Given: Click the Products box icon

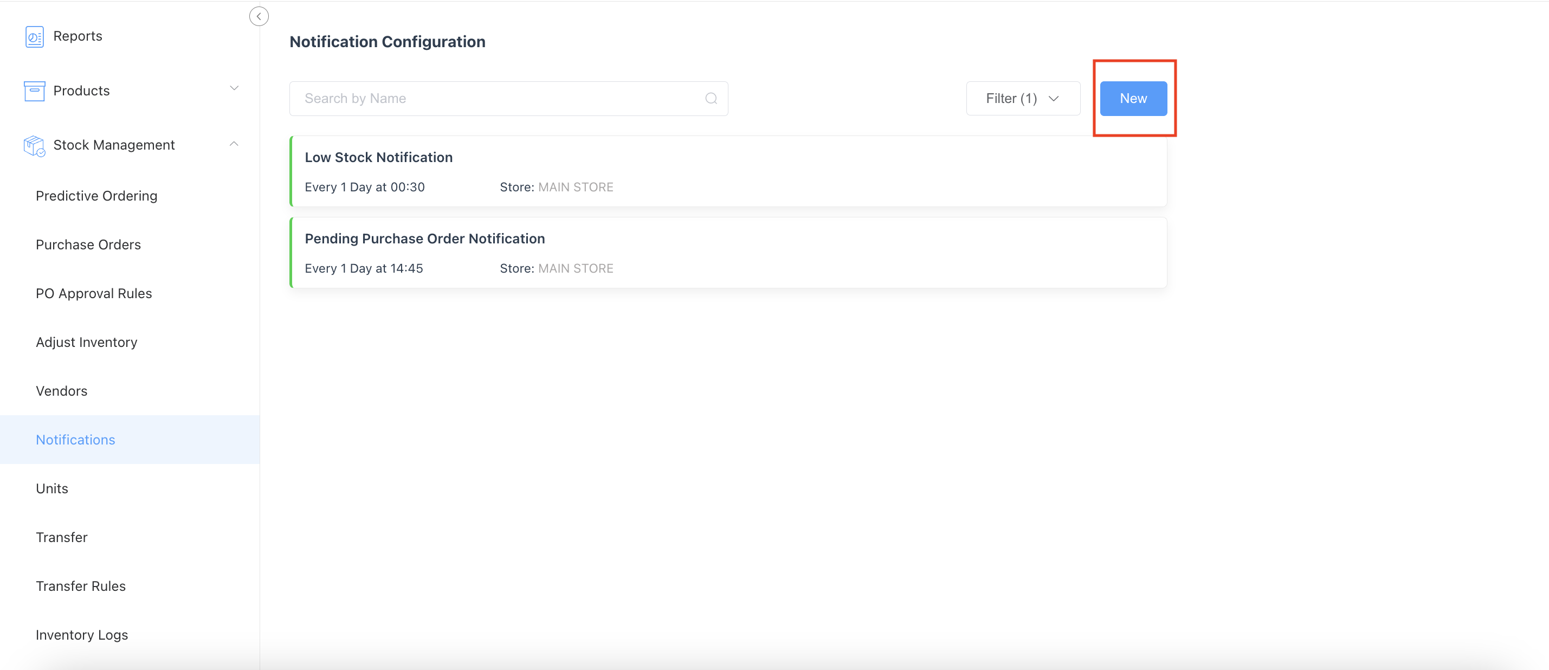Looking at the screenshot, I should pyautogui.click(x=34, y=90).
